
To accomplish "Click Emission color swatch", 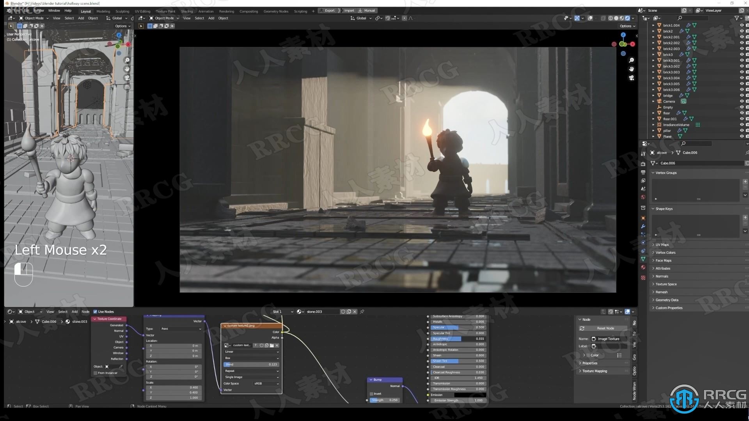I will [x=470, y=395].
